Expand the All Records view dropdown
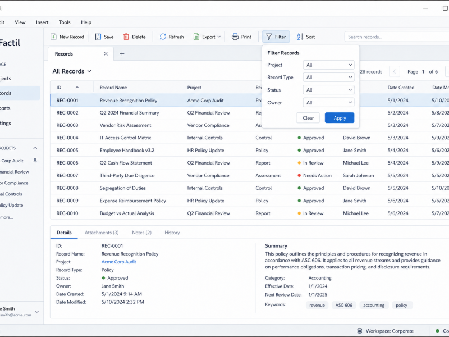 [x=89, y=71]
